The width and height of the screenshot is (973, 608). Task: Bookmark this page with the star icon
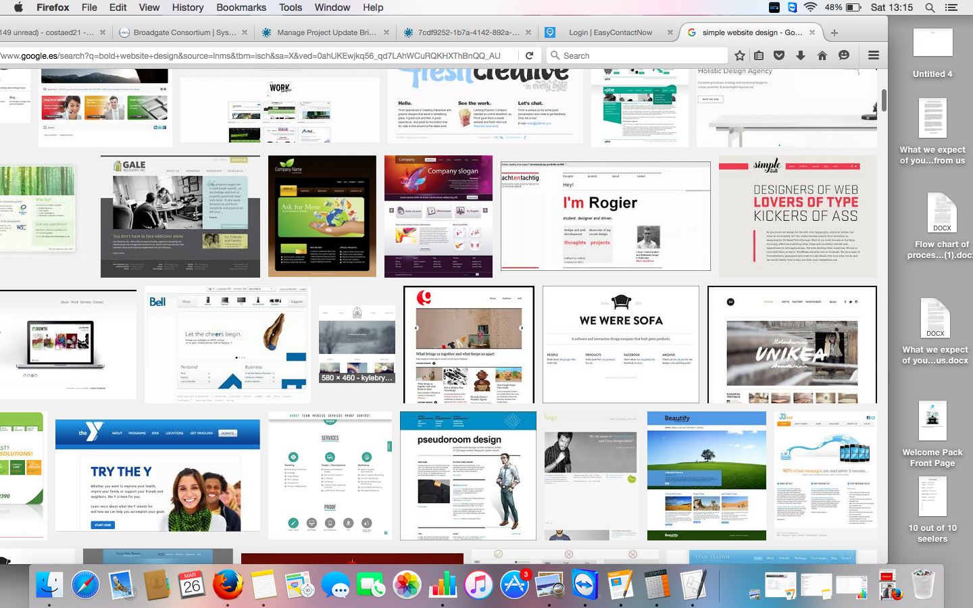click(x=740, y=55)
